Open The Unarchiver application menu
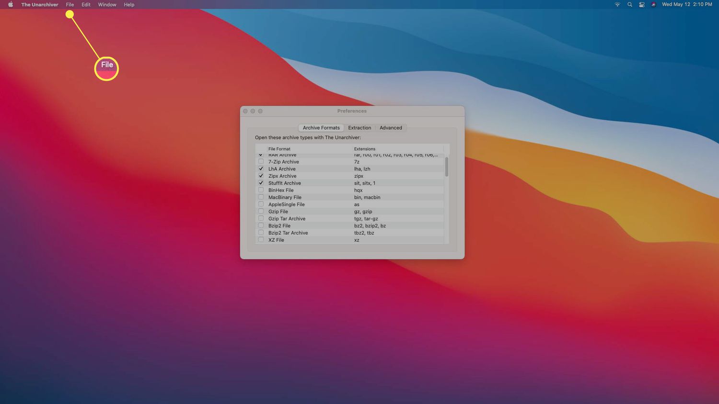Viewport: 719px width, 404px height. [x=40, y=5]
